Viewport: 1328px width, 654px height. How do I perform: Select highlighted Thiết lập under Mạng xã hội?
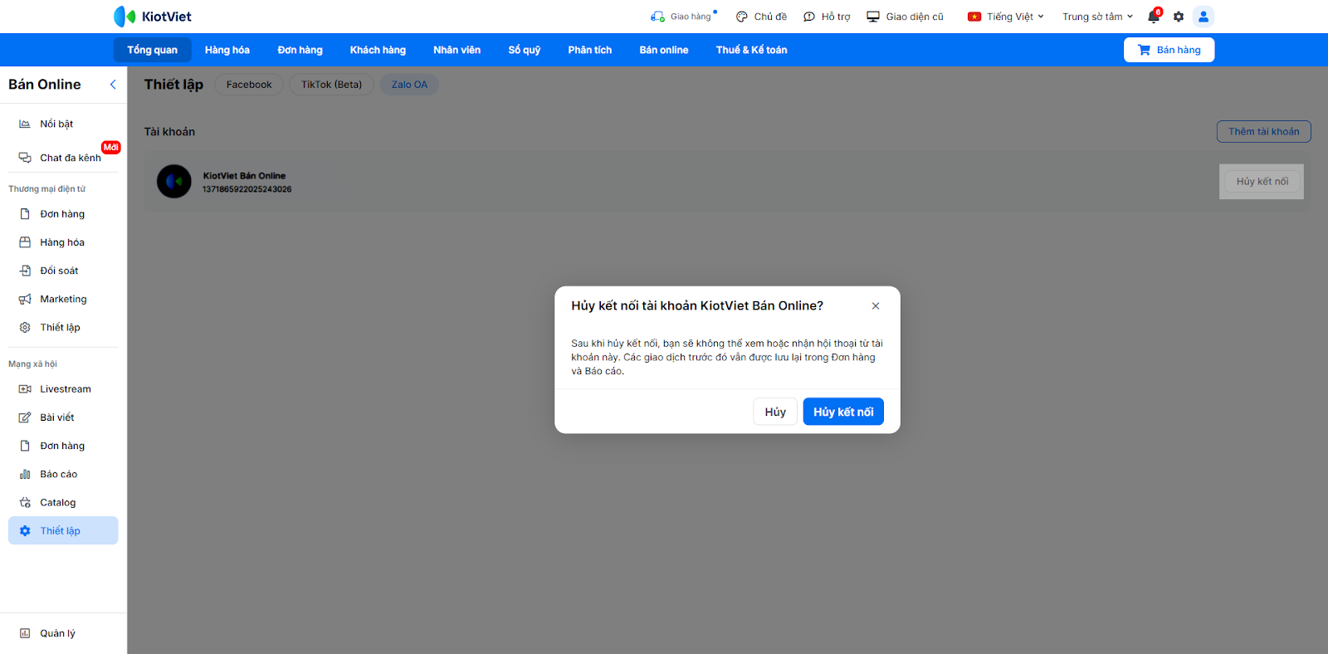(63, 531)
